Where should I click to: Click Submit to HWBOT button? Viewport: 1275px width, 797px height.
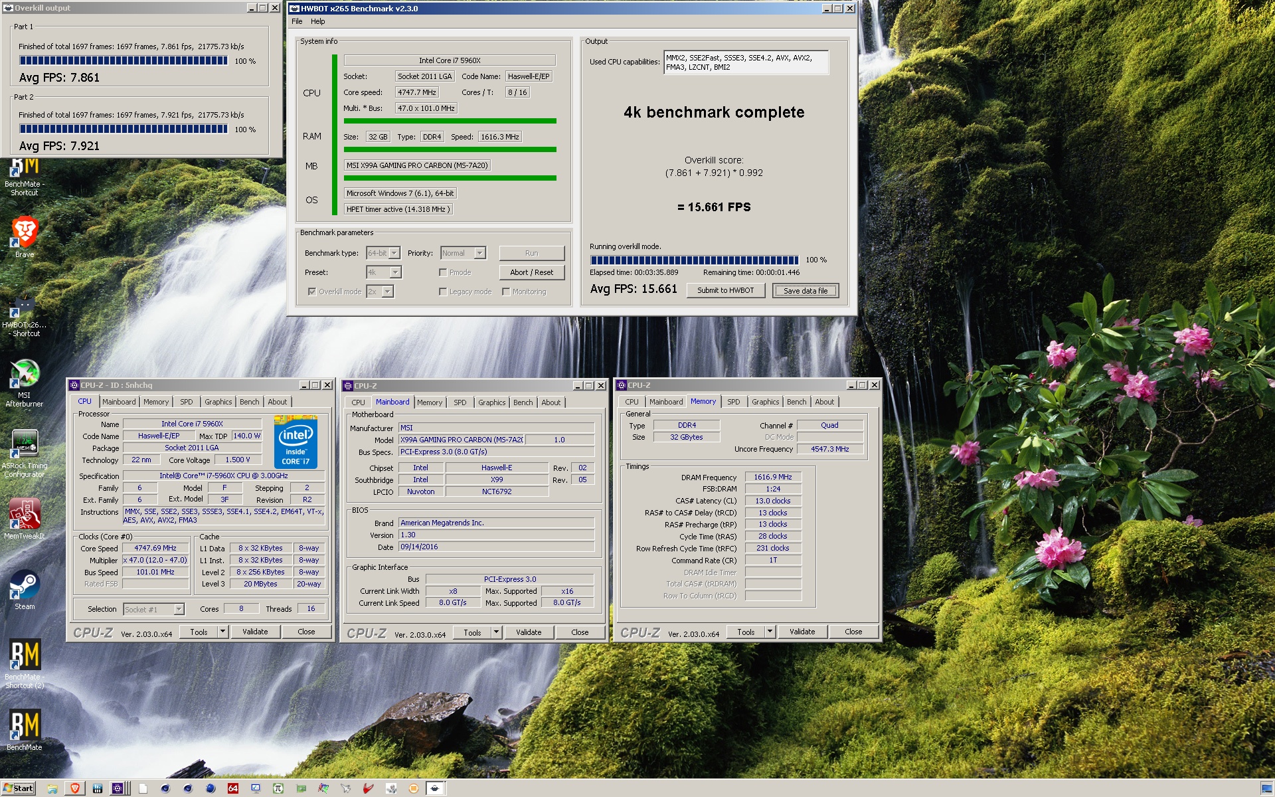coord(726,290)
